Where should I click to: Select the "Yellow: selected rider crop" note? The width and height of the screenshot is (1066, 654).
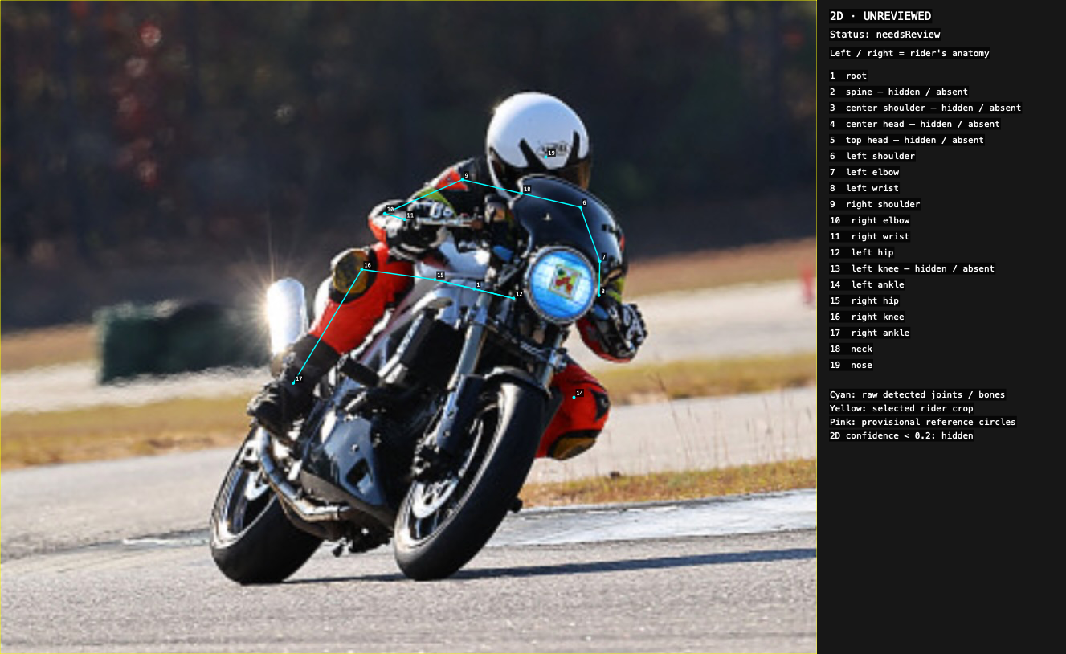(901, 408)
